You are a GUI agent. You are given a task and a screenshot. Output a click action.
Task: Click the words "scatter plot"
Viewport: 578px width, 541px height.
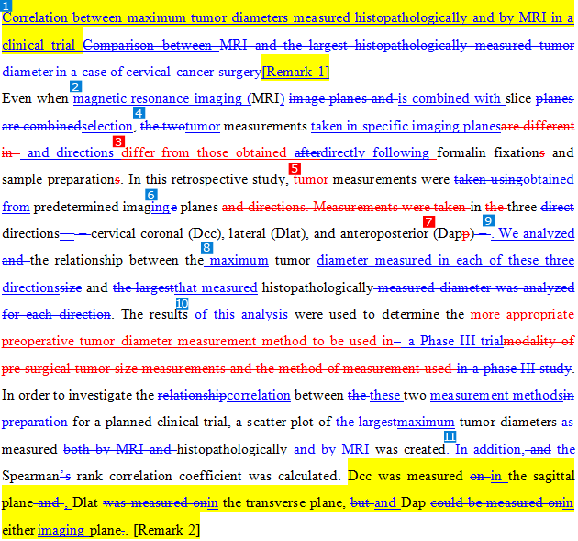coord(283,422)
